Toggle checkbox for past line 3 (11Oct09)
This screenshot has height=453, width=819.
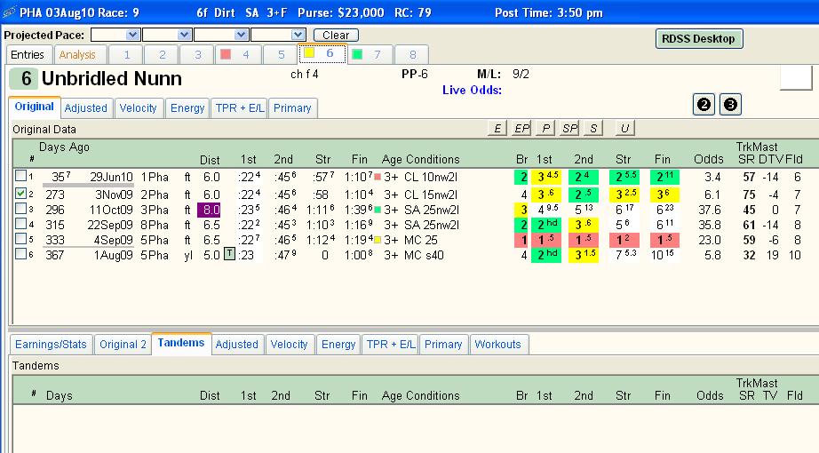20,209
